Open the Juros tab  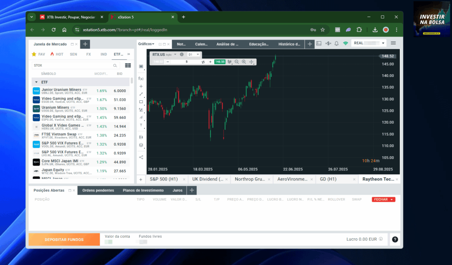coord(177,190)
